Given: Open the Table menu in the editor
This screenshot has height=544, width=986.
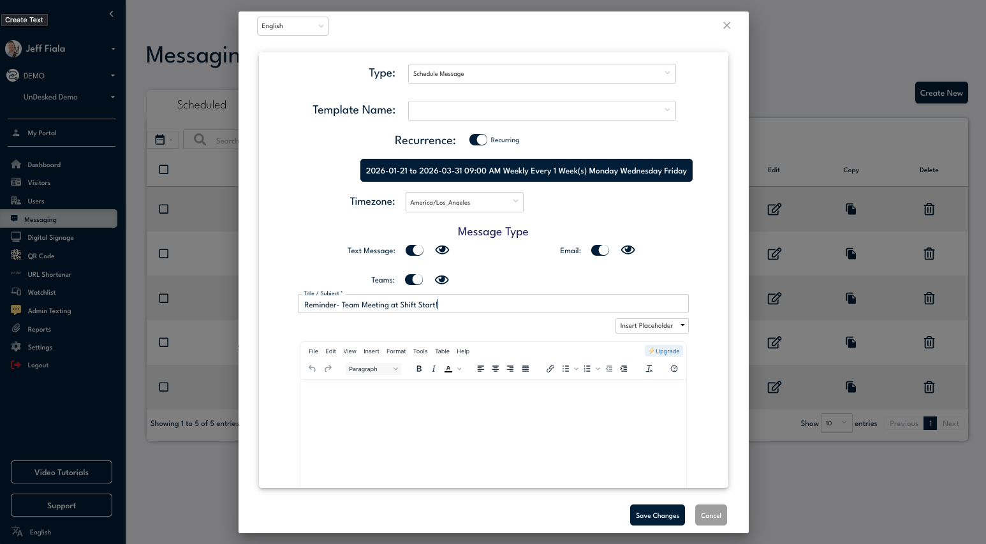Looking at the screenshot, I should (442, 351).
